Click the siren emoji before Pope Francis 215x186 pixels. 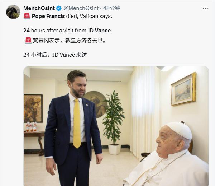click(27, 16)
